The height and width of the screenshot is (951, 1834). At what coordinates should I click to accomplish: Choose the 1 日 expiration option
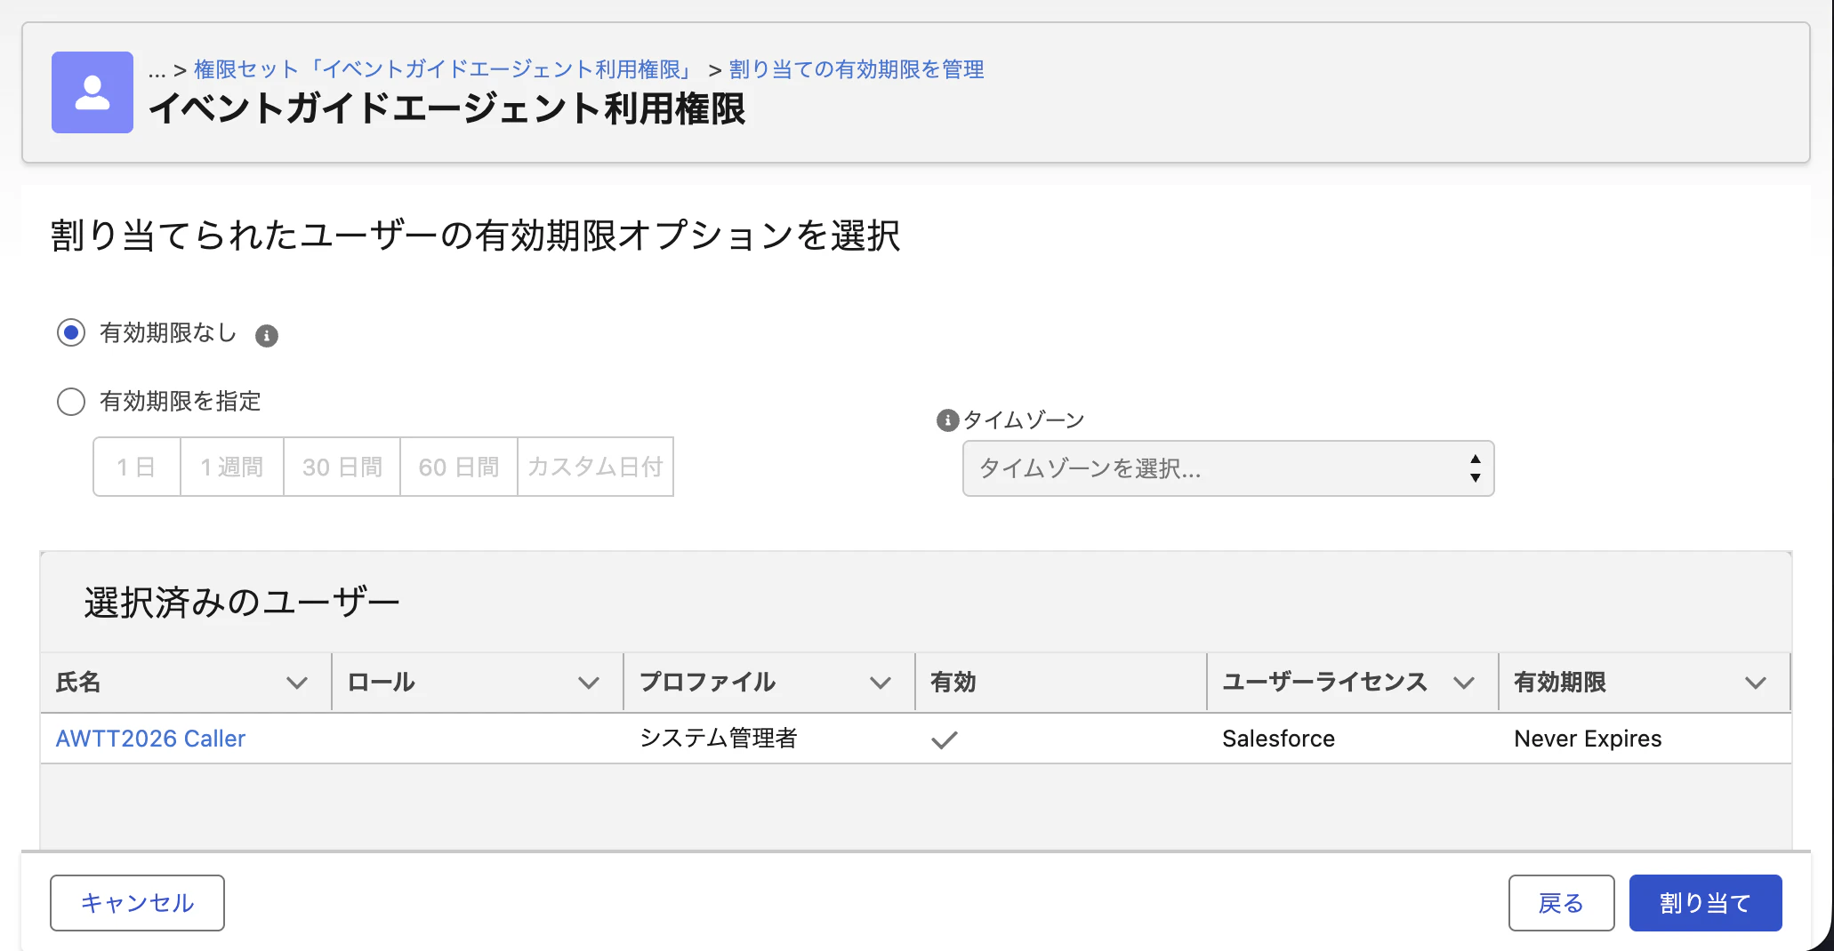tap(137, 467)
